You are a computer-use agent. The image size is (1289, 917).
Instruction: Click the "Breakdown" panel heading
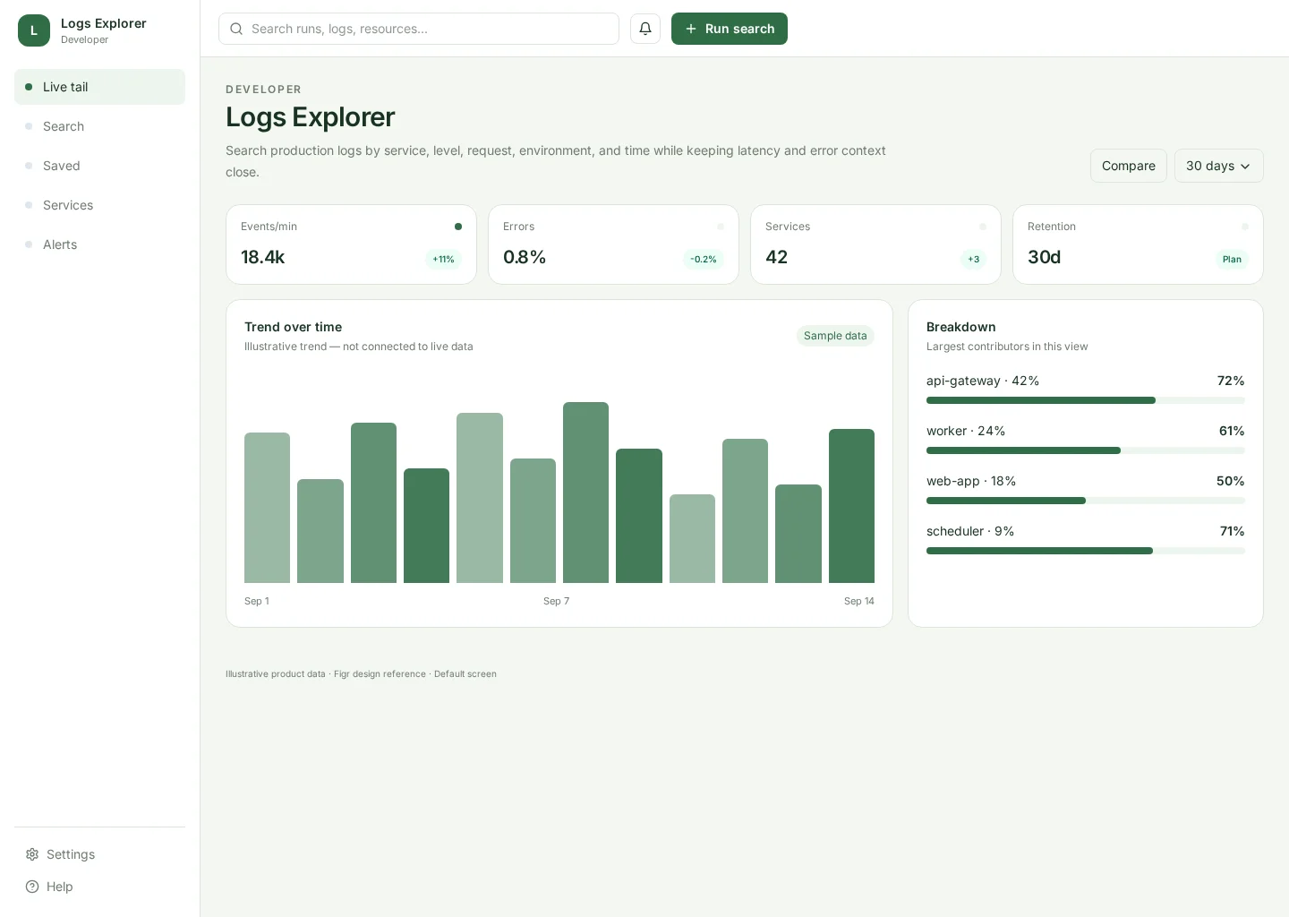961,327
